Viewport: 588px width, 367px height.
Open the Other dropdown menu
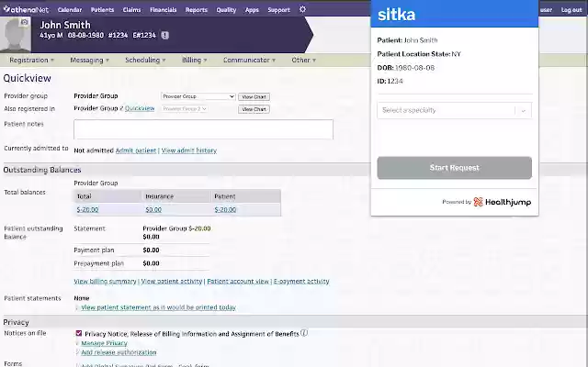click(304, 60)
